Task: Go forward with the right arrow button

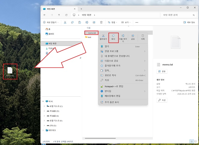Action: pyautogui.click(x=52, y=15)
